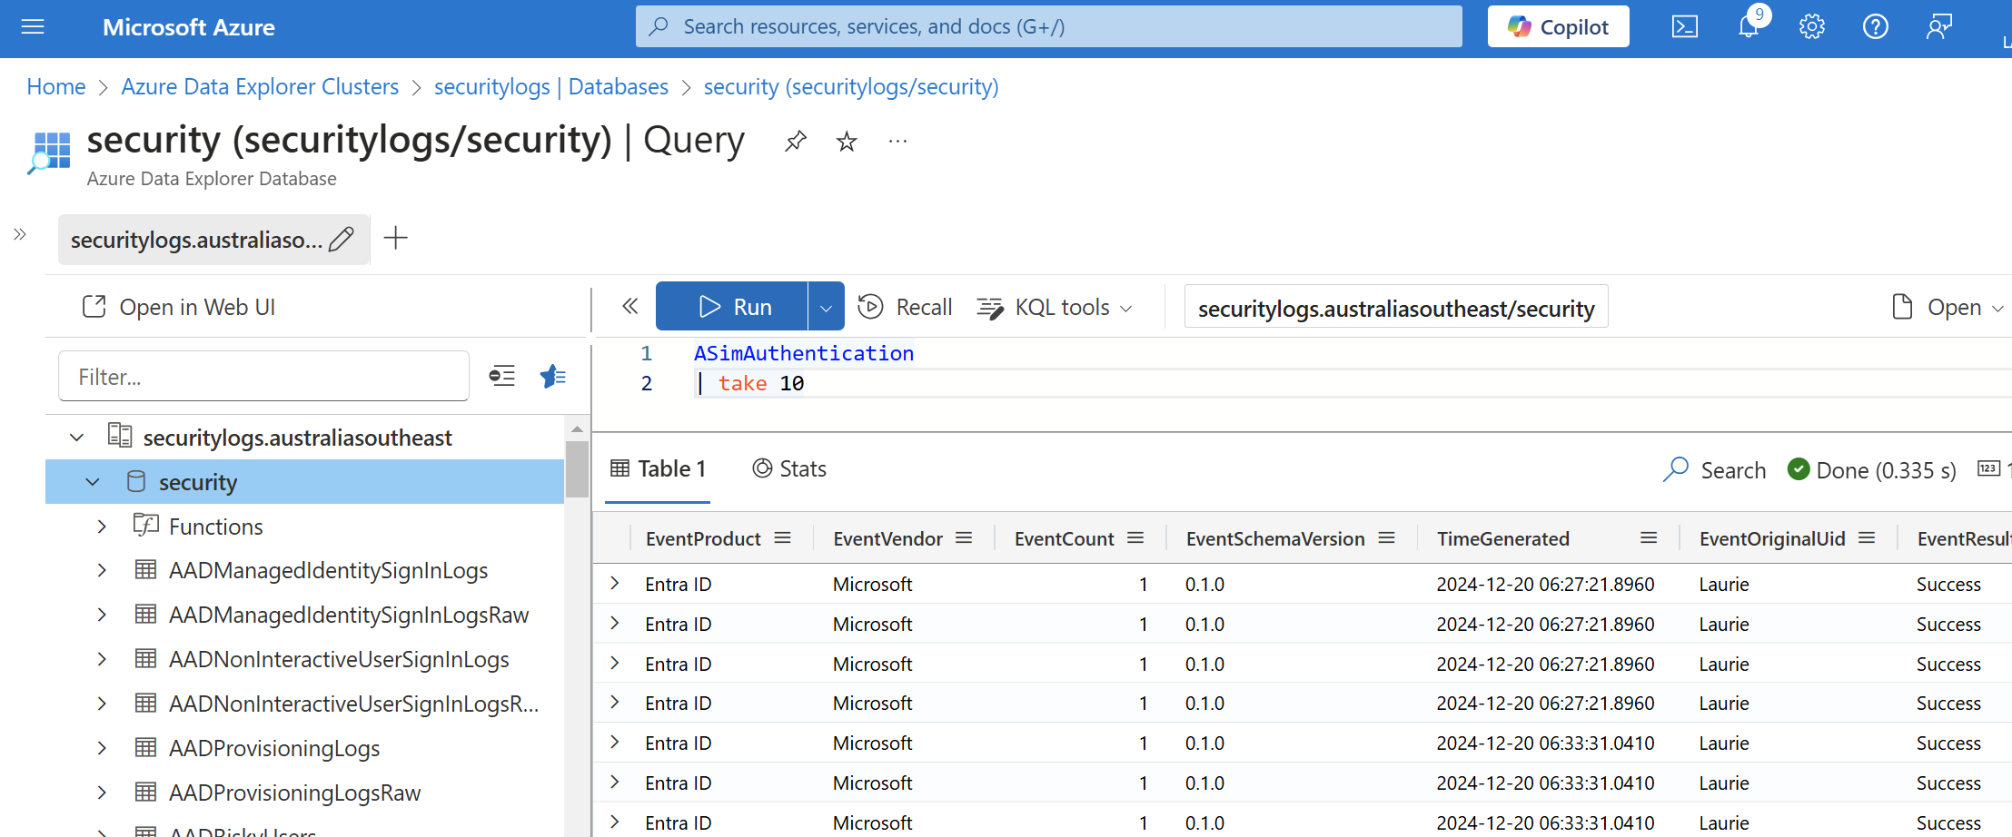Add a new query tab with plus
2012x837 pixels.
395,238
